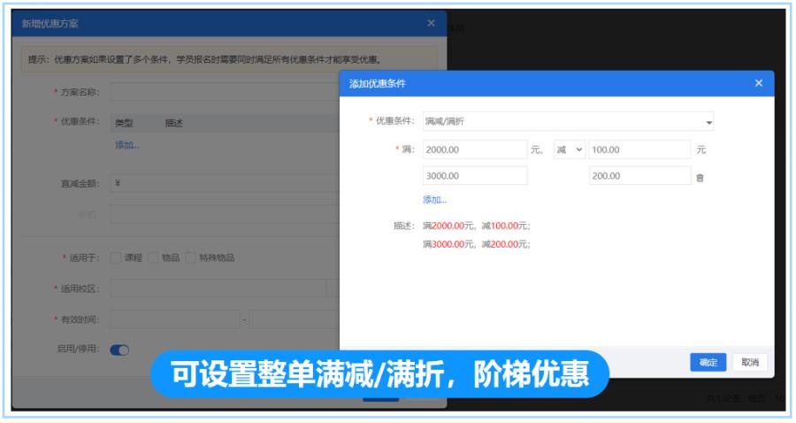Focus the 200.00 discount amount input
796x423 pixels.
(x=639, y=176)
